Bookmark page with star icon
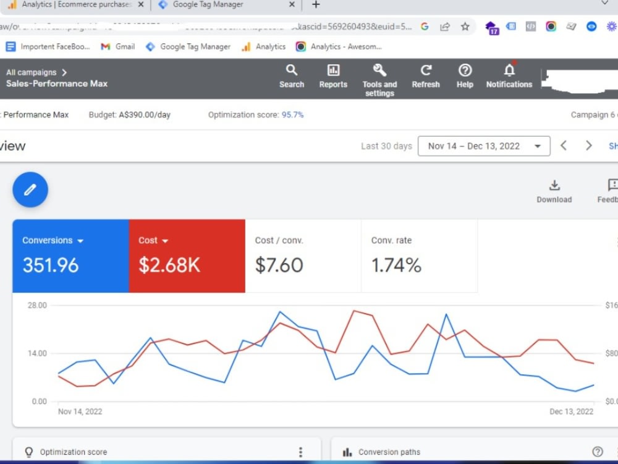The height and width of the screenshot is (464, 618). coord(465,27)
